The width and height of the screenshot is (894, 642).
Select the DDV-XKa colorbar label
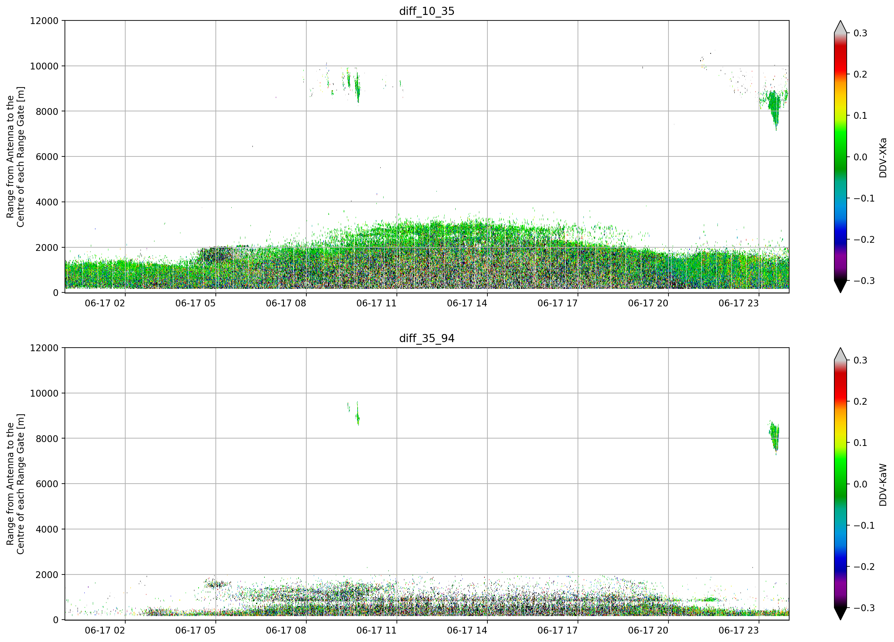coord(883,158)
